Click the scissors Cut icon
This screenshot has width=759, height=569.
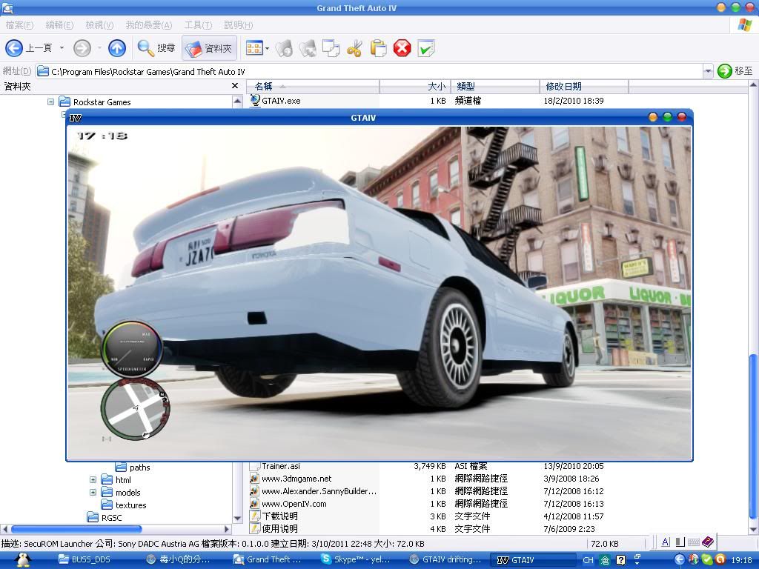(354, 49)
